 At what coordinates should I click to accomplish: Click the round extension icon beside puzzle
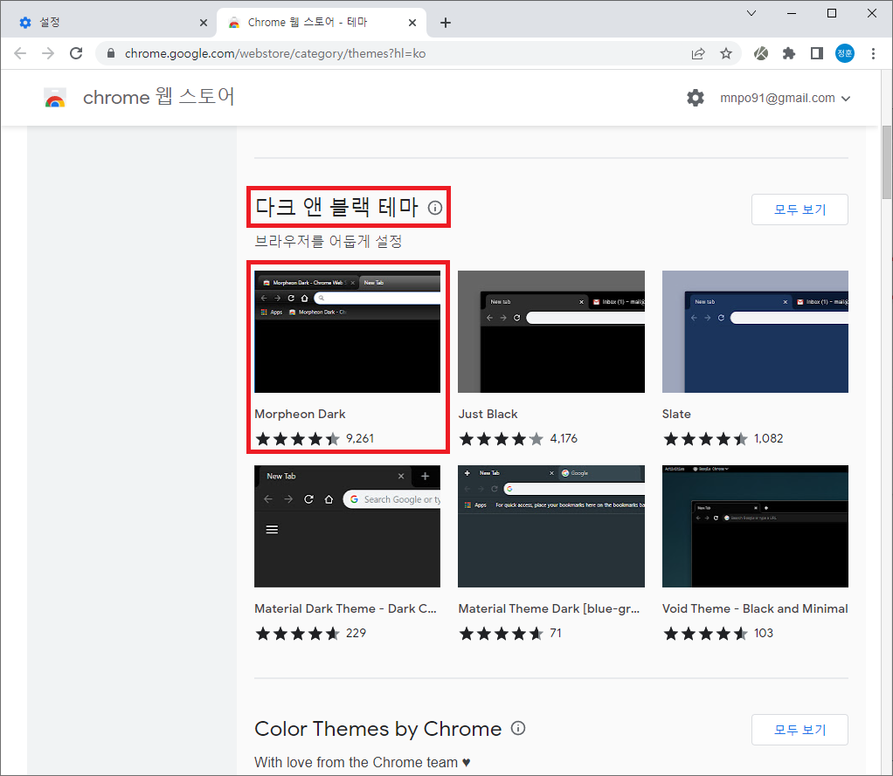[761, 53]
